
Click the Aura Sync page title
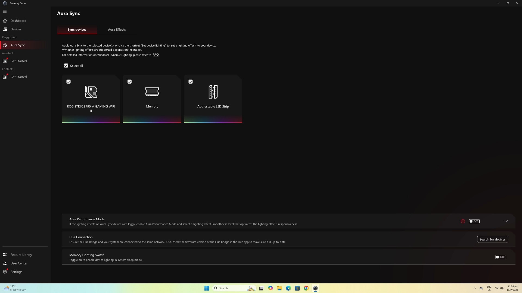point(69,13)
